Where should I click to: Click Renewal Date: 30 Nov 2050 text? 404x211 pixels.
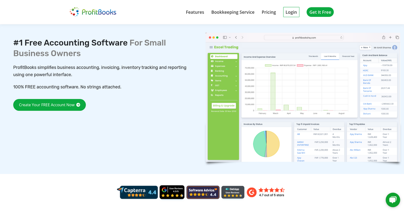point(224,111)
